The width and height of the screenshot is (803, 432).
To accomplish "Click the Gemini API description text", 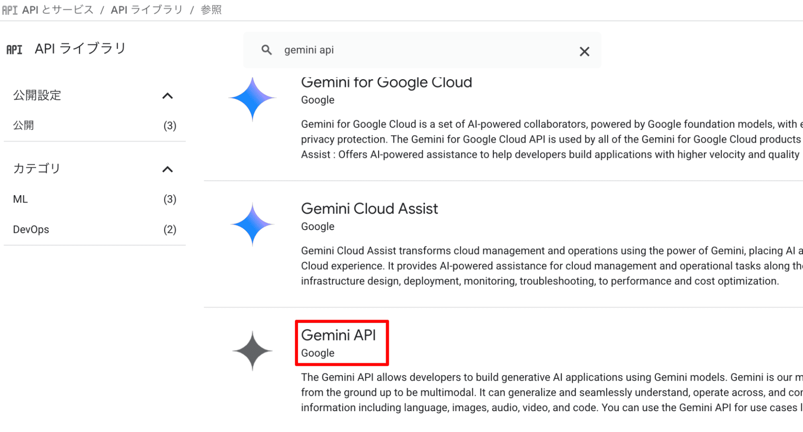I will pos(552,392).
